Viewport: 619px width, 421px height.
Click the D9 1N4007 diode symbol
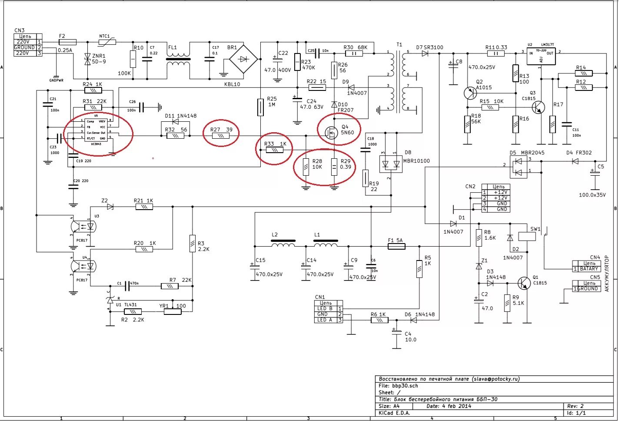(351, 87)
